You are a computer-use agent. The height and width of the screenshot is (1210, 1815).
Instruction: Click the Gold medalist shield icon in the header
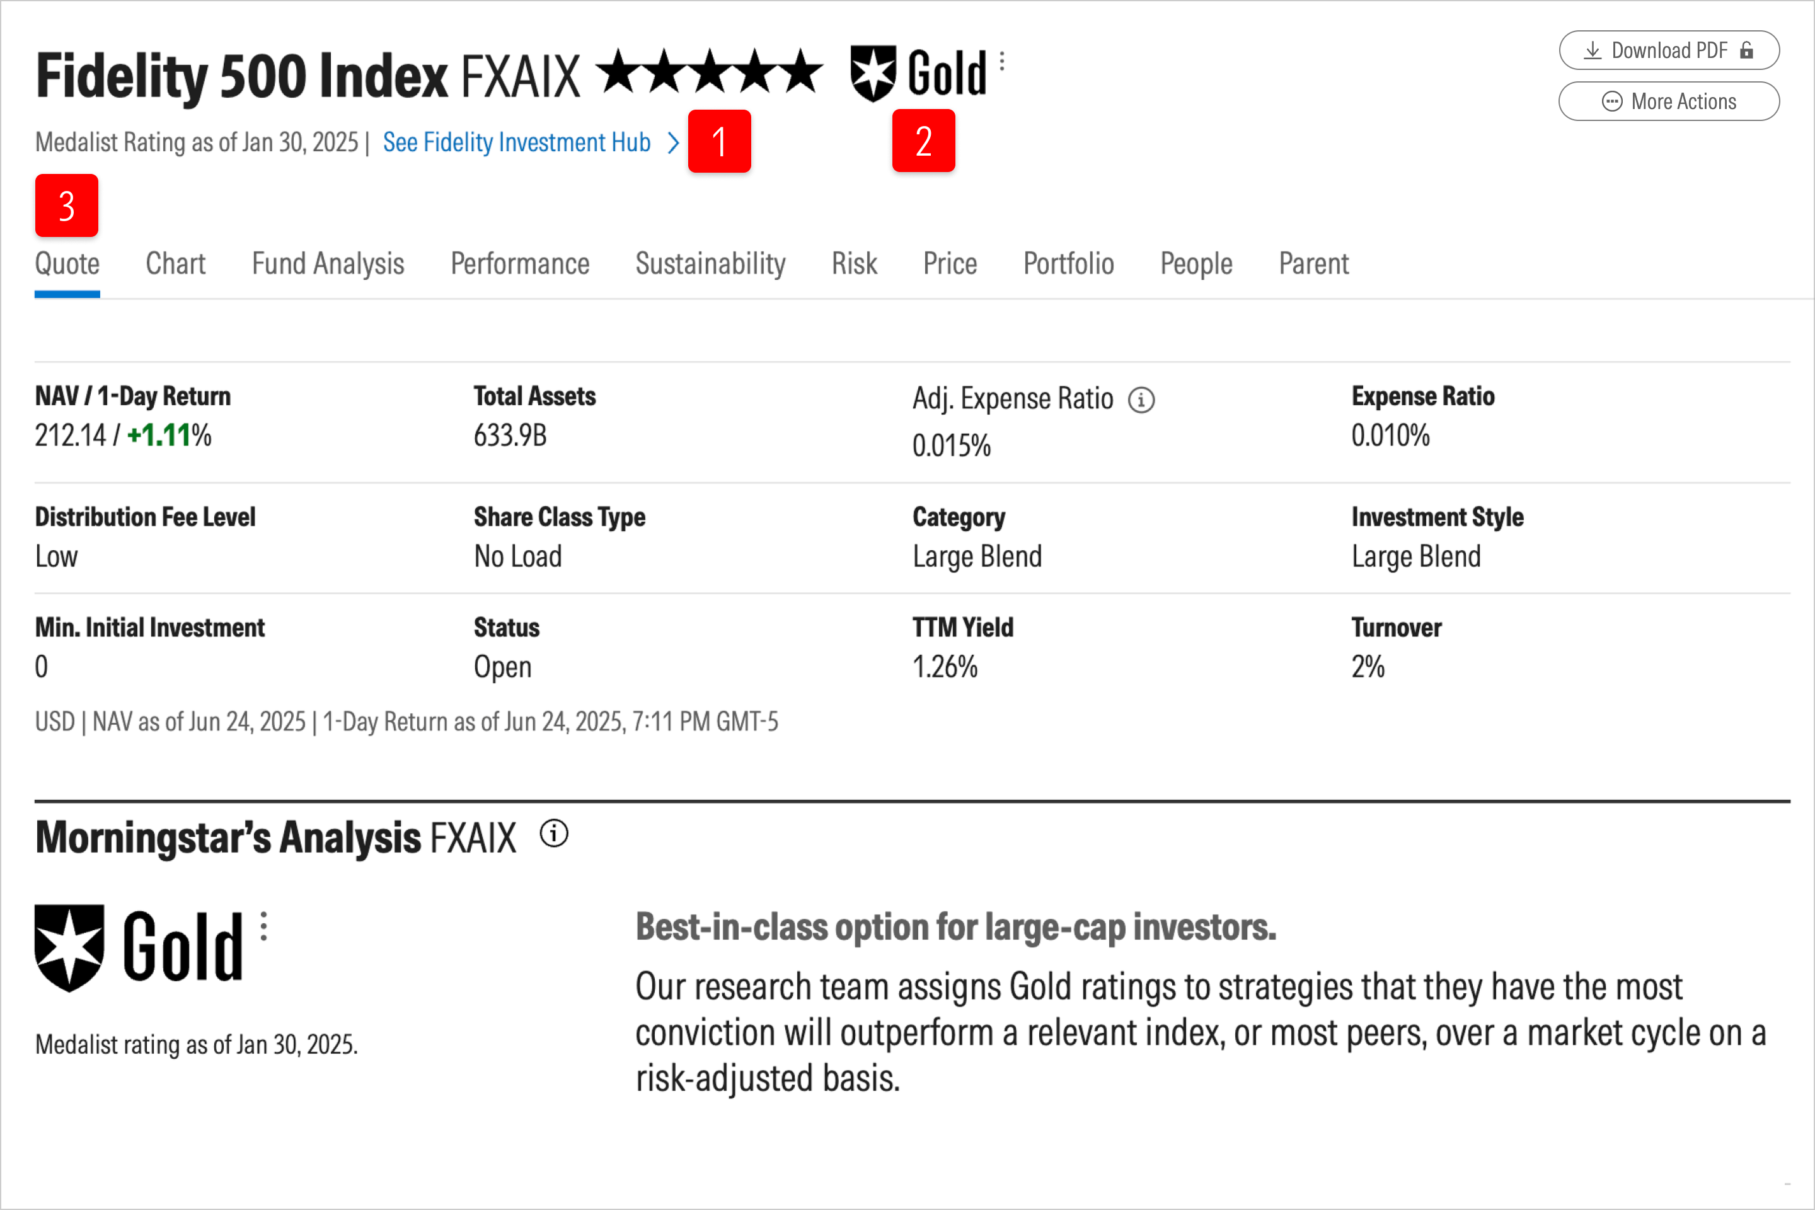pyautogui.click(x=873, y=73)
